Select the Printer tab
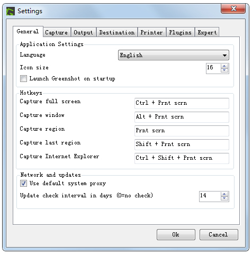Screen dimensions: 252x255 (151, 32)
